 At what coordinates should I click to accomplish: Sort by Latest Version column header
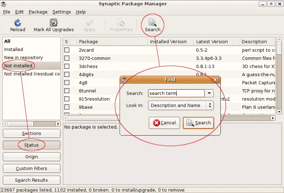(x=217, y=41)
